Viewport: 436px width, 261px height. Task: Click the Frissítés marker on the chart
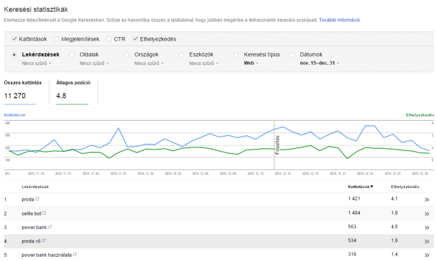[x=277, y=145]
